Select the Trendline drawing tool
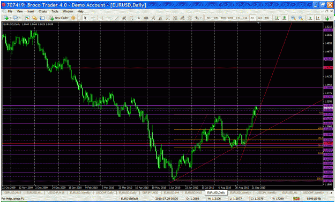This screenshot has width=335, height=202. [117, 18]
